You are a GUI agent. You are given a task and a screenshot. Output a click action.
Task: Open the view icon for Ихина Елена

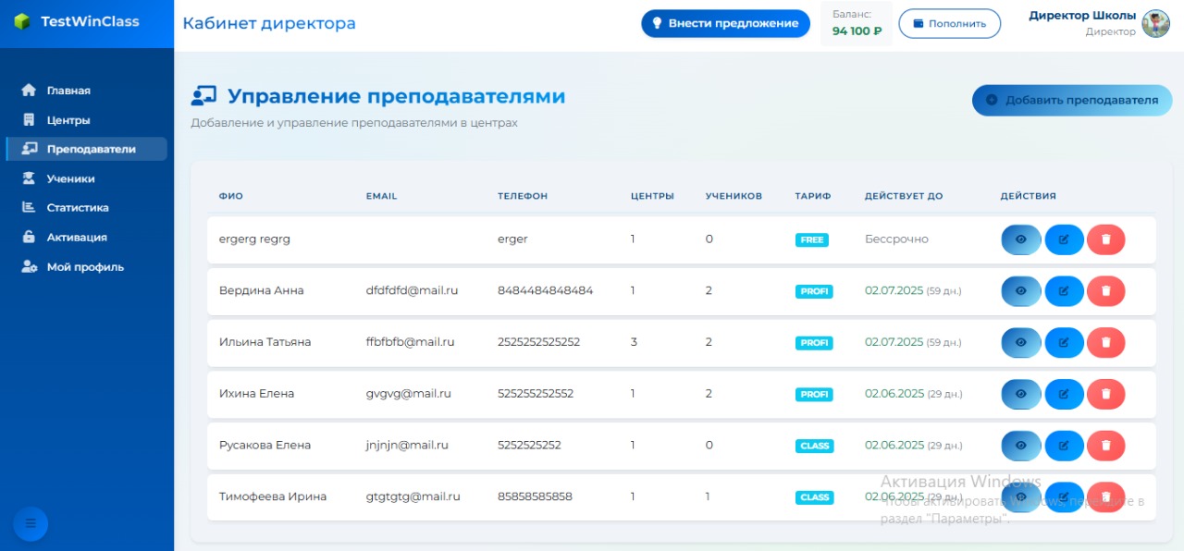pyautogui.click(x=1020, y=393)
